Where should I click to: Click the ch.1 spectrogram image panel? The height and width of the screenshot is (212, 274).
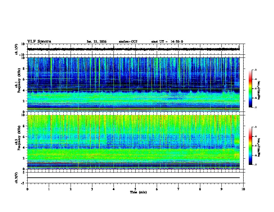[x=133, y=85]
